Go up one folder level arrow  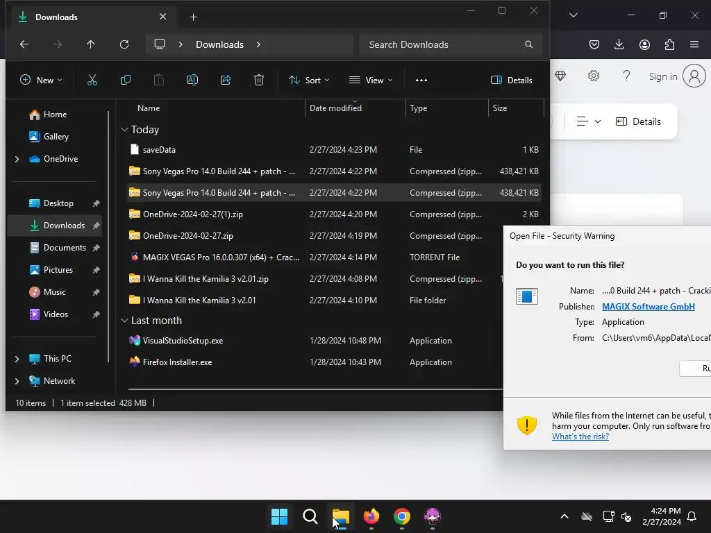[x=91, y=44]
